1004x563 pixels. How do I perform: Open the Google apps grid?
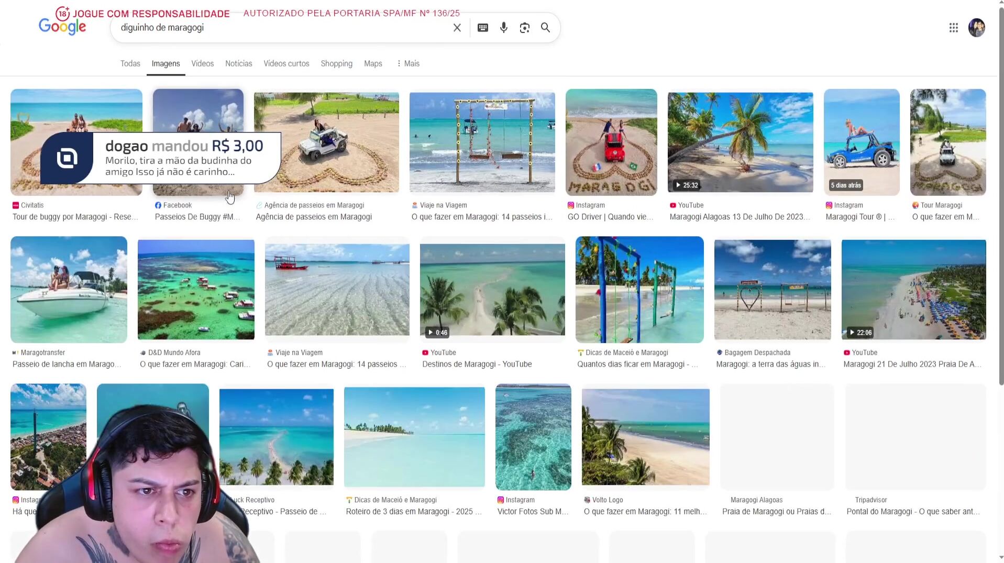953,28
